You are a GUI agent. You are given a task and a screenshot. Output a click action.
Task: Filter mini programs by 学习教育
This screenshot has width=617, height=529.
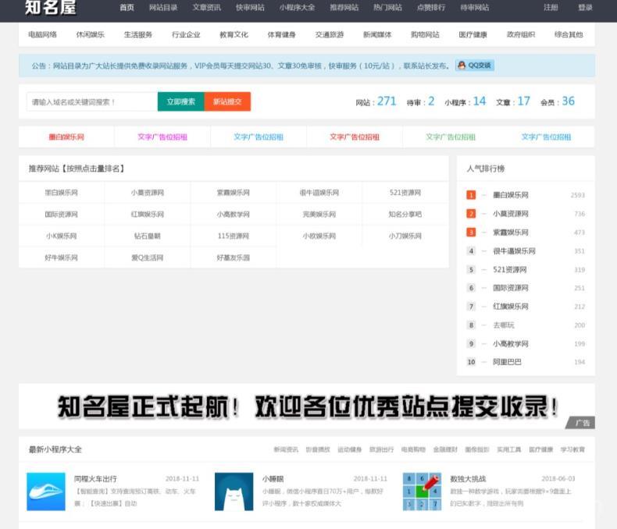(572, 449)
